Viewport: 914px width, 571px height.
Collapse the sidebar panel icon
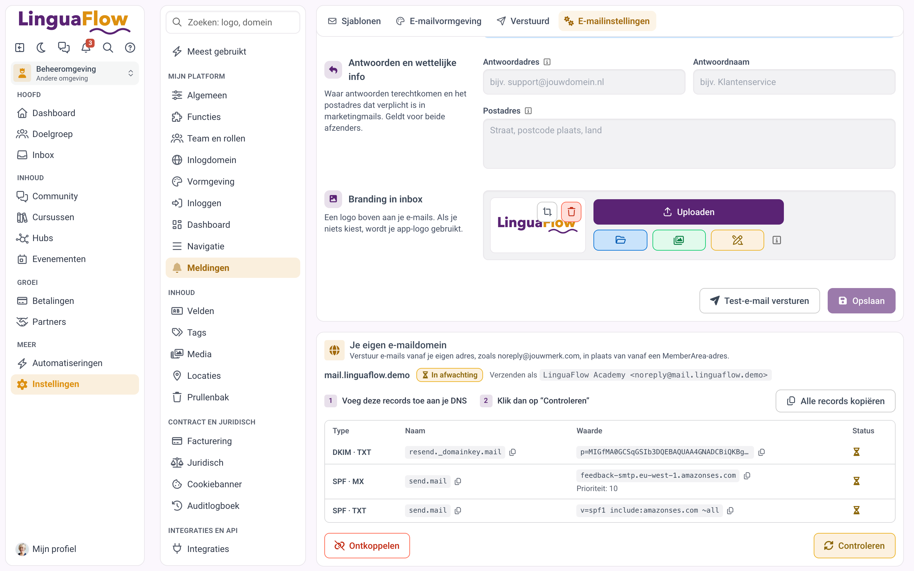20,48
